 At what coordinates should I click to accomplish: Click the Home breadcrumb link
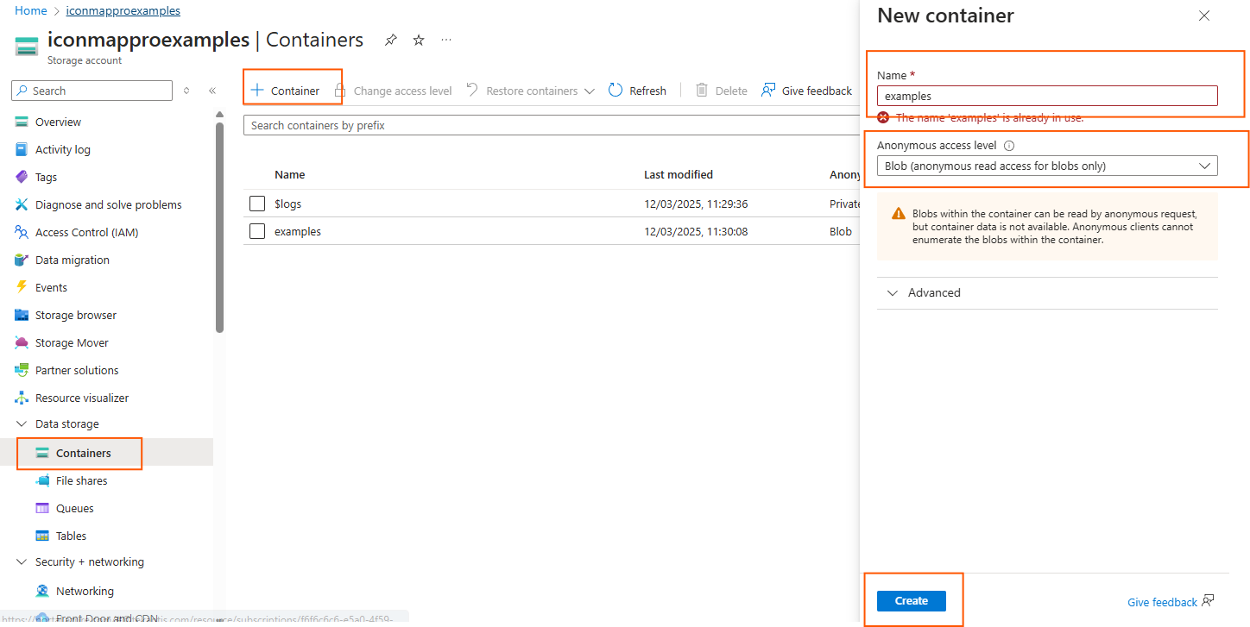[x=30, y=11]
